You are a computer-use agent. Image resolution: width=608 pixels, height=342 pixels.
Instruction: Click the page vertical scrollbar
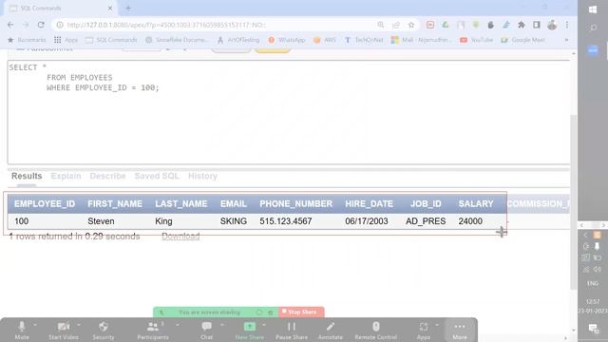tap(574, 201)
